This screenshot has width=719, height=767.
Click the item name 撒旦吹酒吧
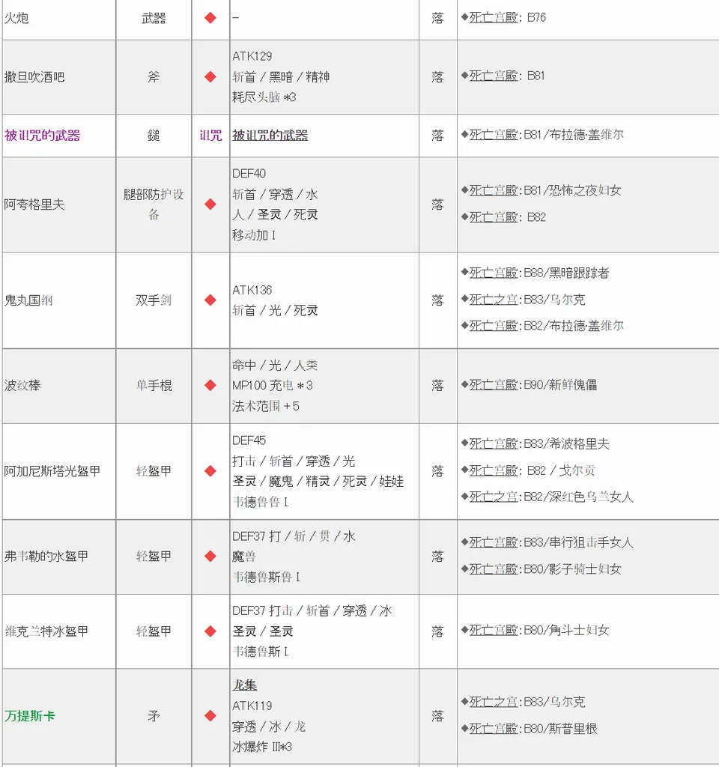click(34, 77)
